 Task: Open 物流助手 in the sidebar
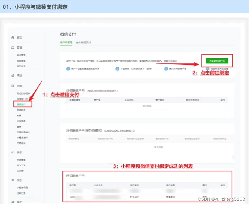(21, 110)
